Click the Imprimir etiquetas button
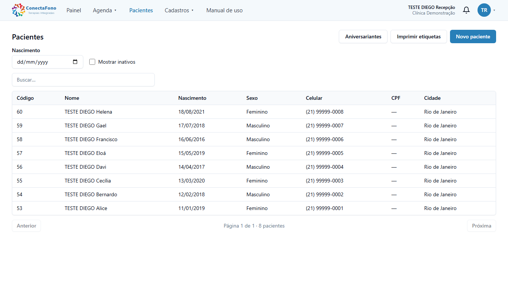This screenshot has height=286, width=508. [x=419, y=36]
